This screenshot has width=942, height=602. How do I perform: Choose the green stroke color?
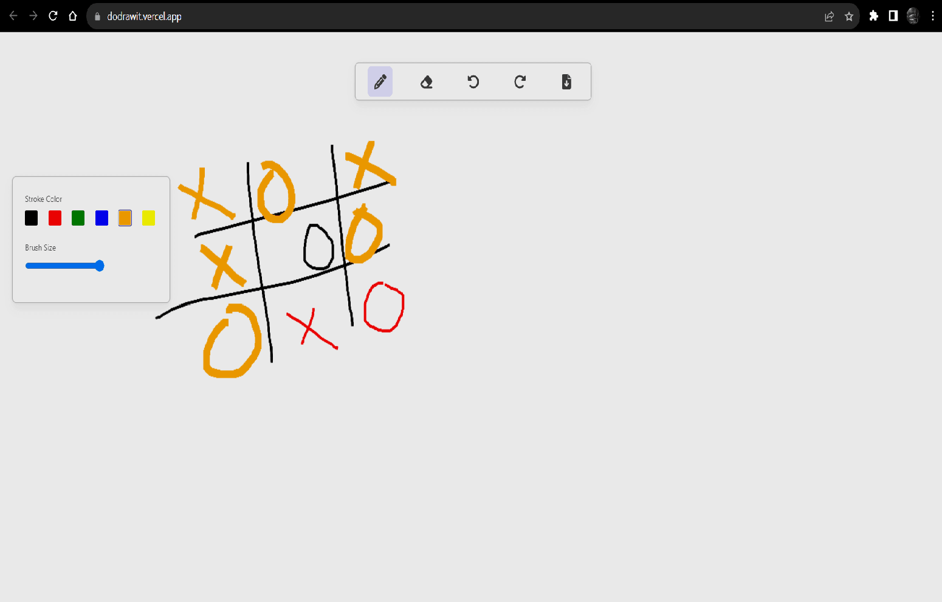(x=78, y=218)
